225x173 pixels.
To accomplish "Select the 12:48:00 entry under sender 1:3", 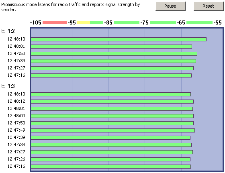I will pos(16,116).
